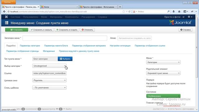This screenshot has height=112, width=199.
Task: Click Сохранить и создать button
Action: tap(67, 30)
